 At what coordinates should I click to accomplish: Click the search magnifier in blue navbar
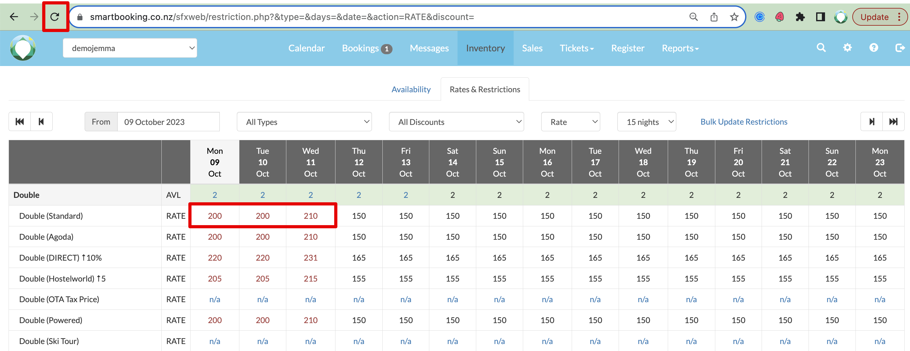821,48
